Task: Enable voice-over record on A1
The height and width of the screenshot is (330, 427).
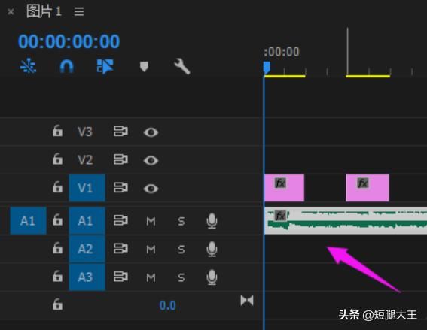Action: 212,221
